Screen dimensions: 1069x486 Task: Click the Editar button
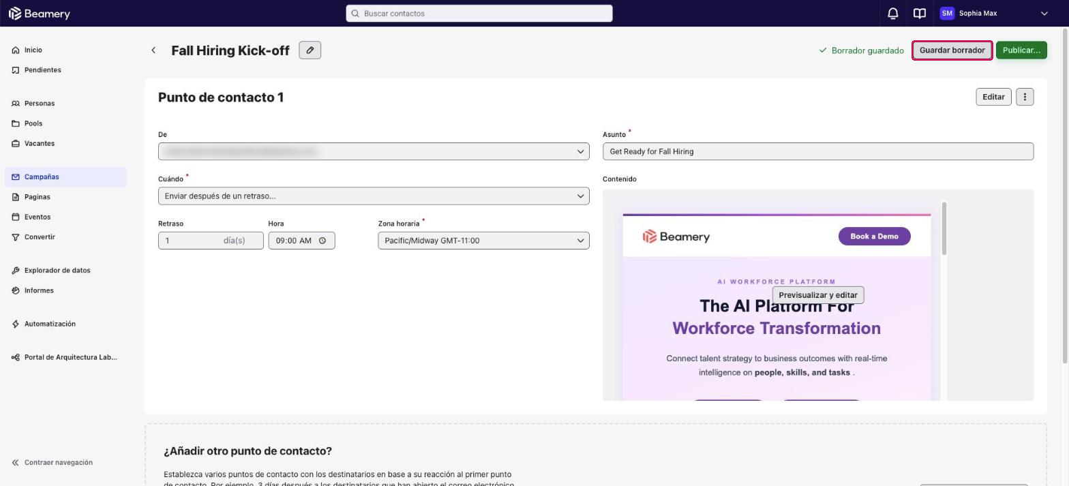(993, 97)
